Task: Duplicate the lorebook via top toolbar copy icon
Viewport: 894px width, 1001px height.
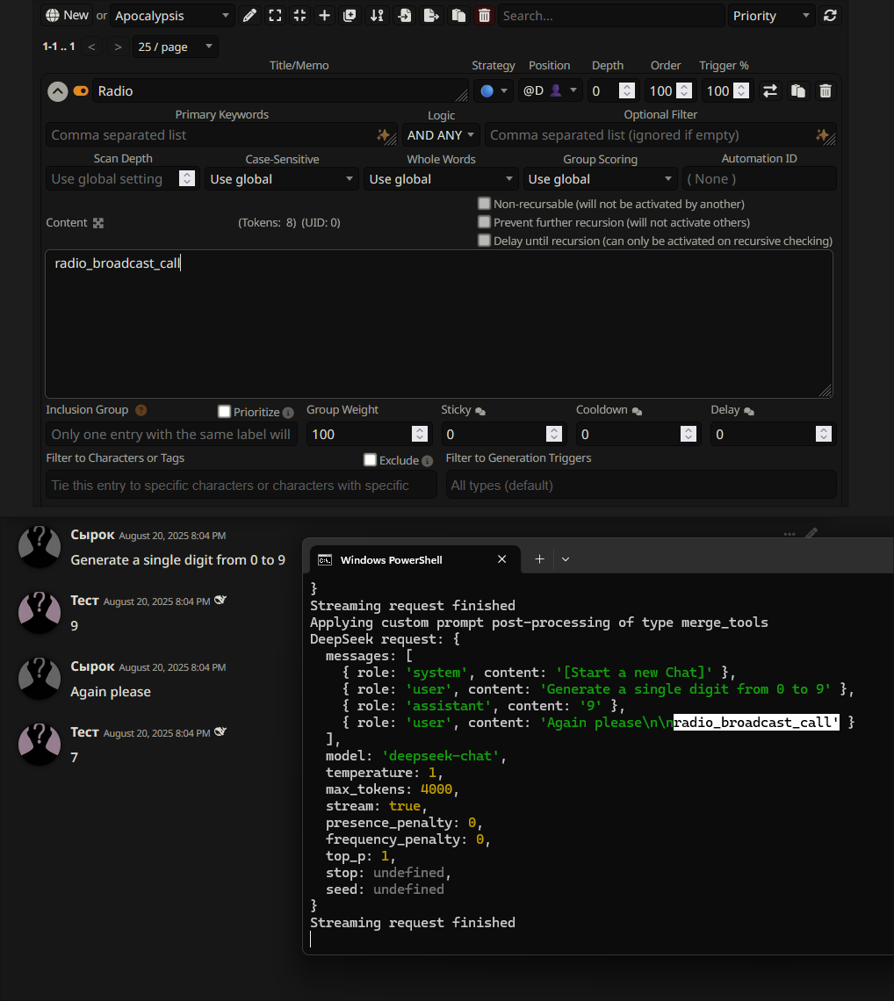Action: coord(458,15)
